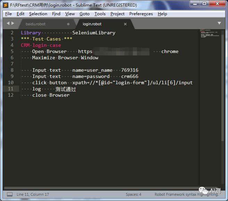Click the word chrome on line 5
Image resolution: width=228 pixels, height=201 pixels.
pyautogui.click(x=170, y=52)
